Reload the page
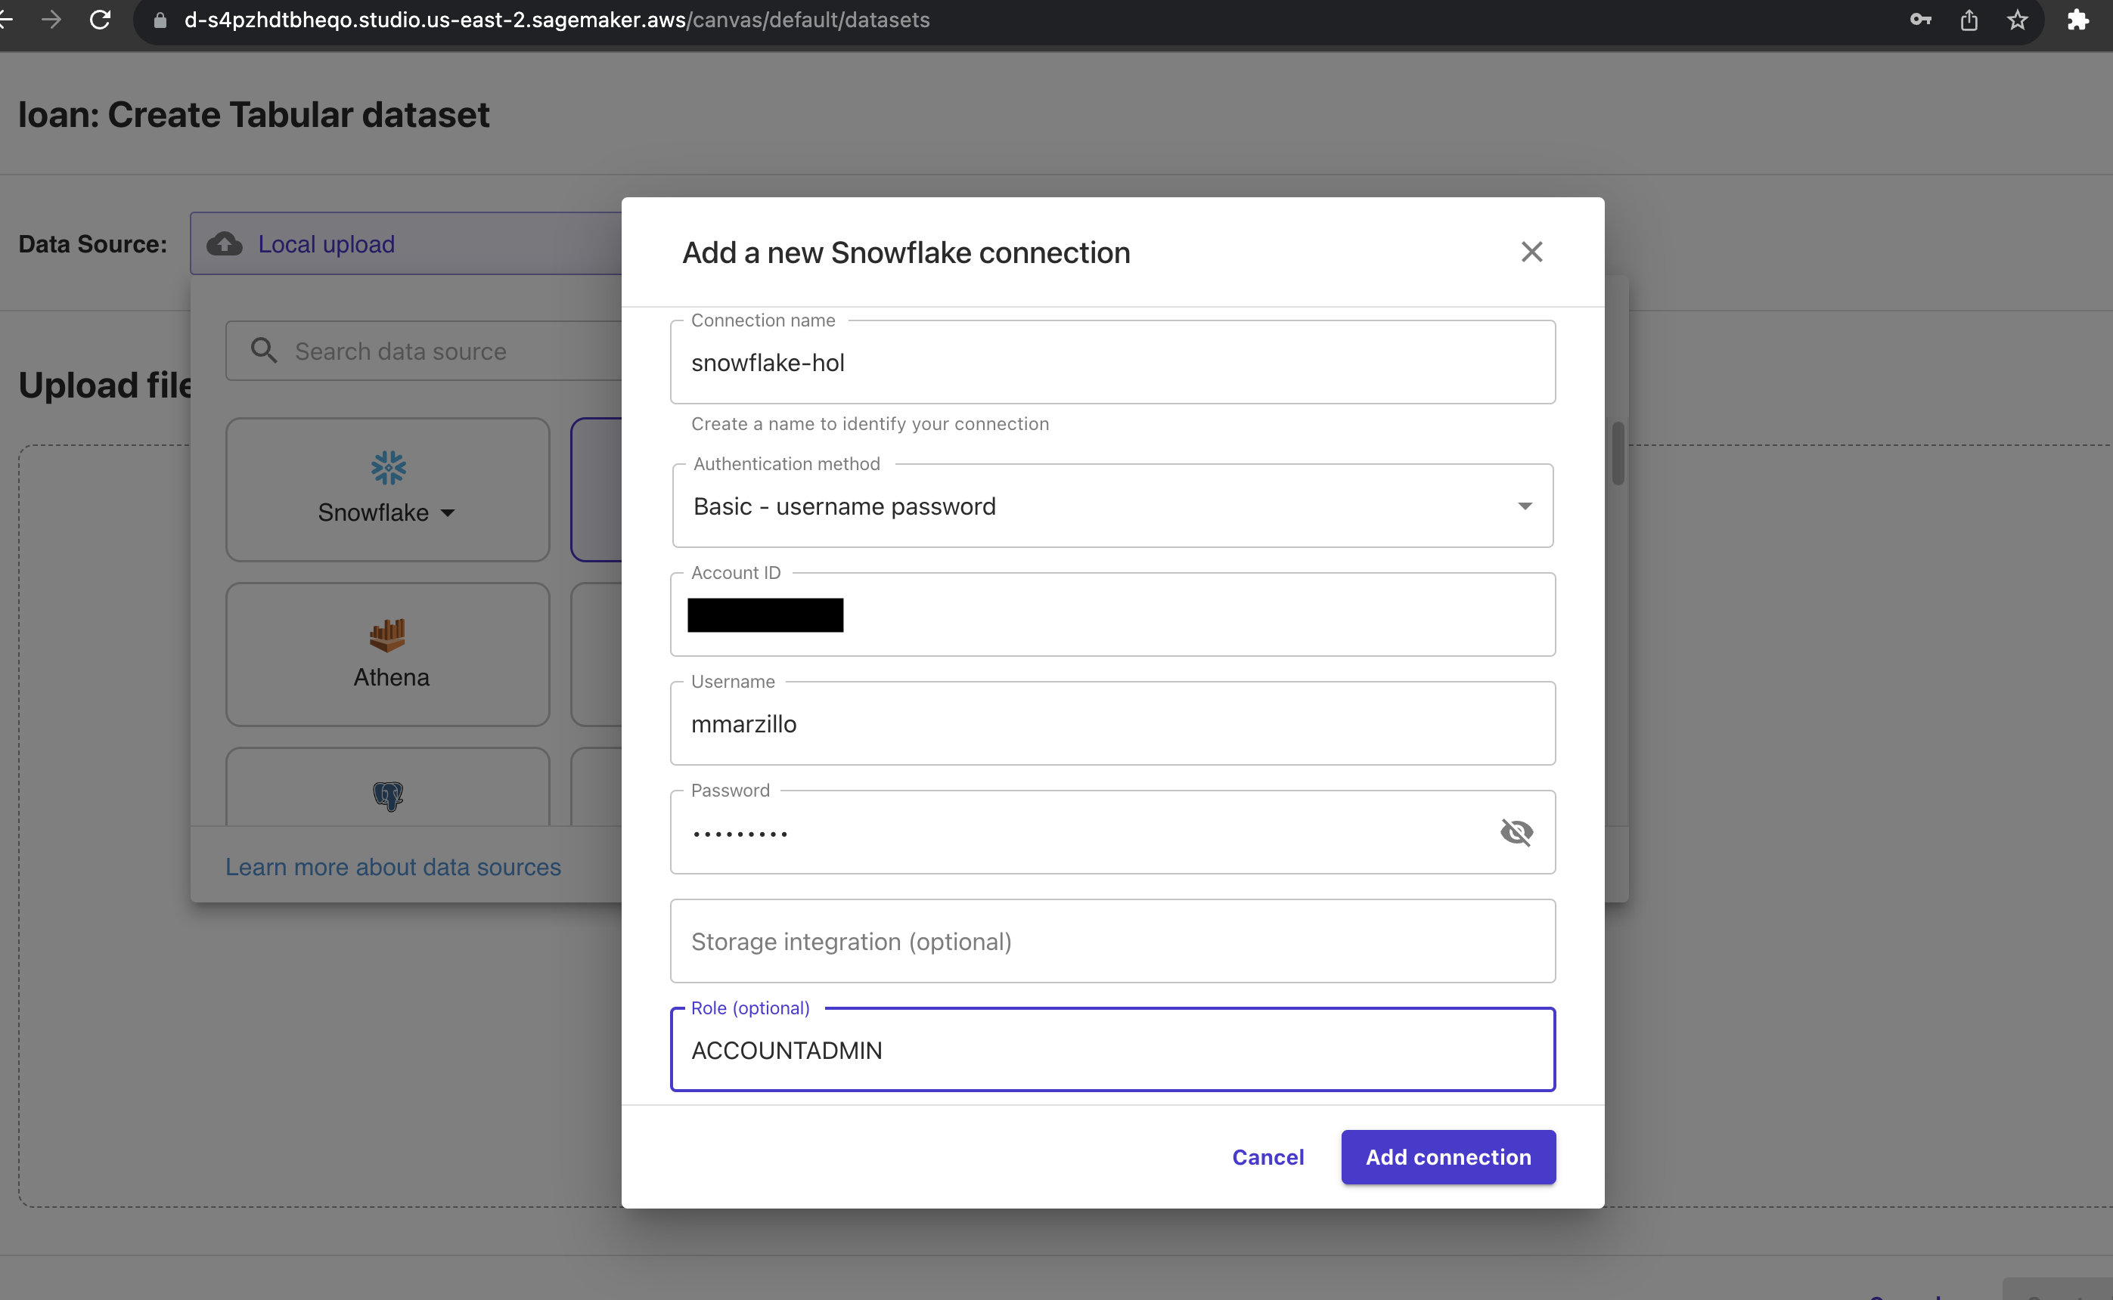This screenshot has height=1300, width=2113. pyautogui.click(x=101, y=20)
